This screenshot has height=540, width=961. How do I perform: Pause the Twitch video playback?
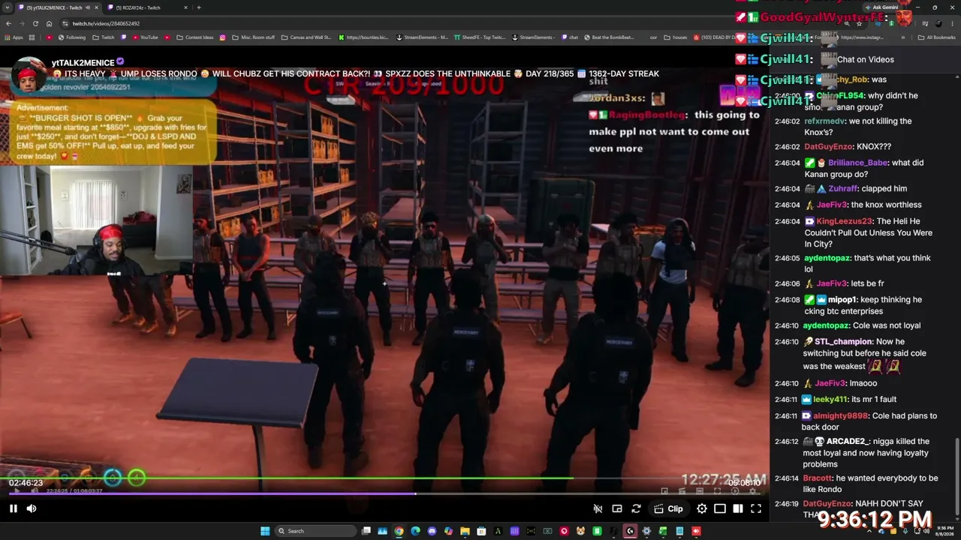pyautogui.click(x=13, y=508)
